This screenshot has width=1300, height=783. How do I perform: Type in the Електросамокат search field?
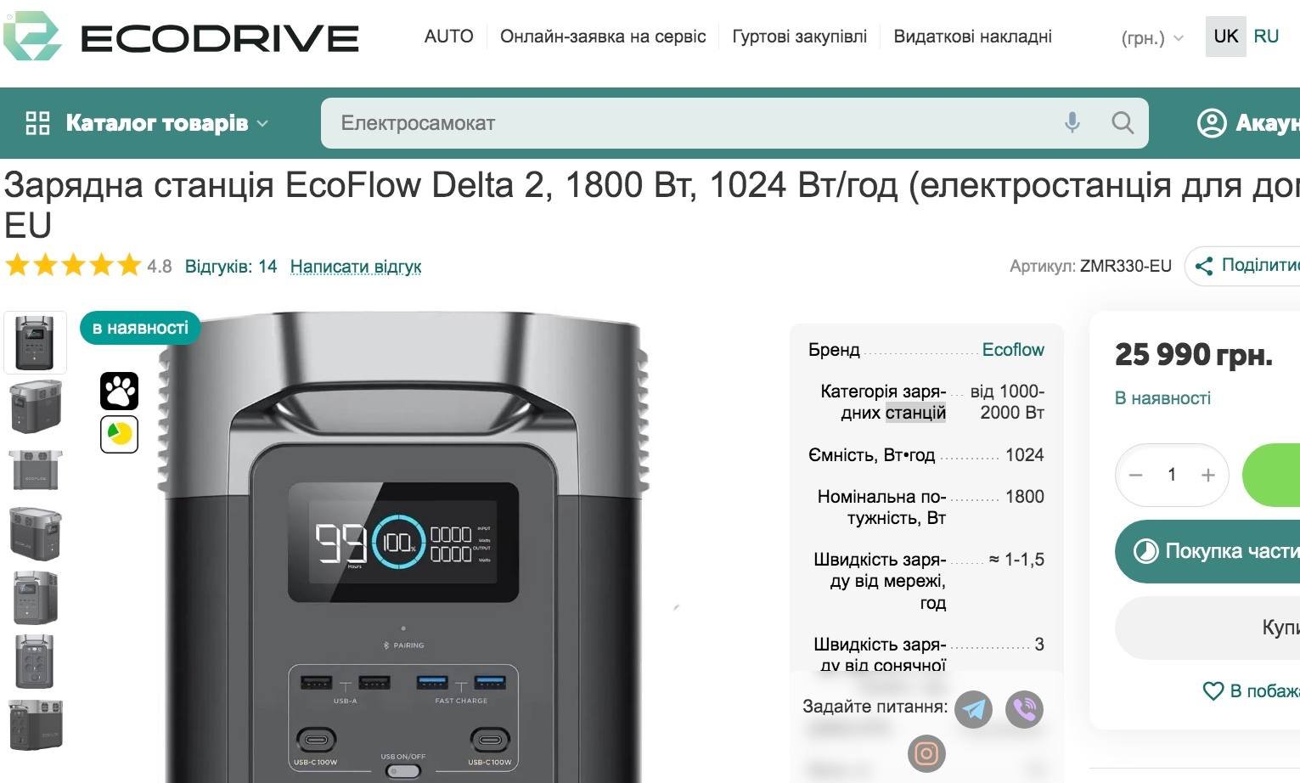tap(679, 123)
